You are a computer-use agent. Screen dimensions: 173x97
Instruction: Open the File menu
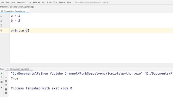(x=3, y=2)
